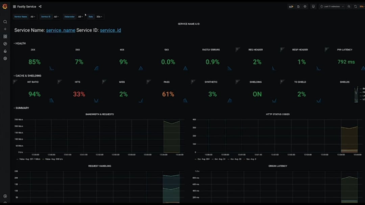Click the 792 ms P99 Latency value
Viewport: 365px width, 205px height.
(x=346, y=62)
